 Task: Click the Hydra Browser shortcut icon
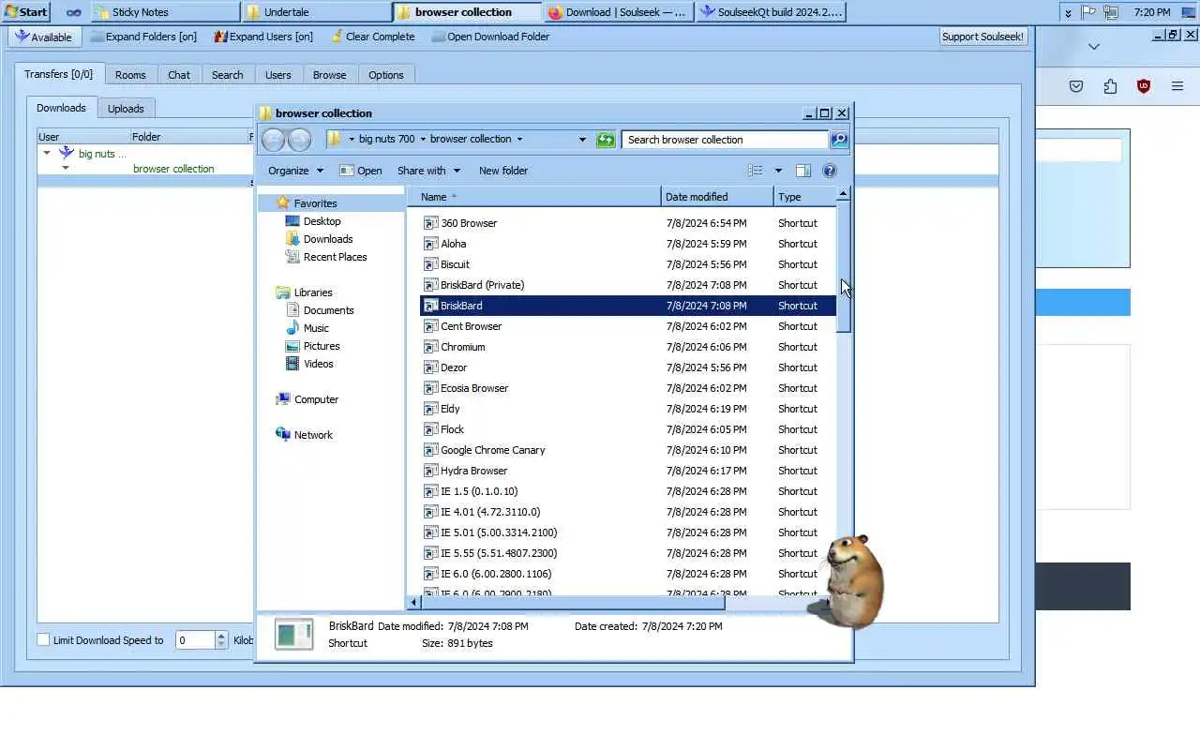pos(431,471)
